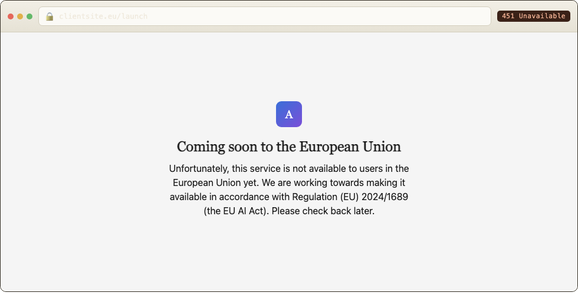Click the "Please check back later." sentence

tap(323, 211)
